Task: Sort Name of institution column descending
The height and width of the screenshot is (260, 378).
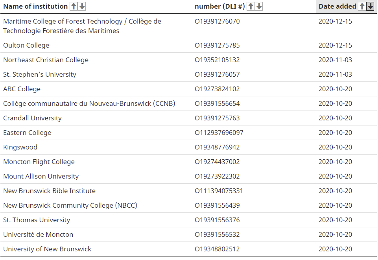Action: click(82, 6)
